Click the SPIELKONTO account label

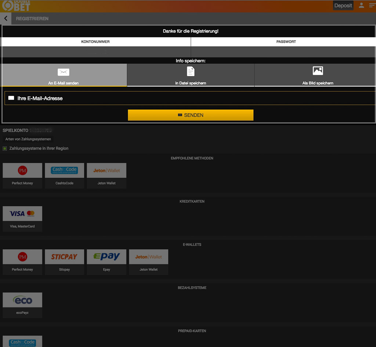pyautogui.click(x=15, y=130)
